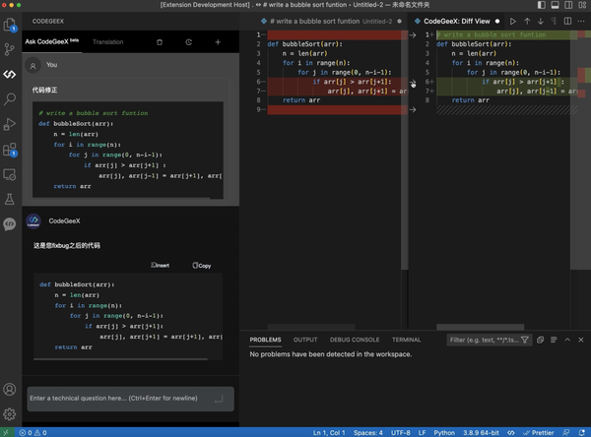Switch to the Translation tab

[x=108, y=42]
